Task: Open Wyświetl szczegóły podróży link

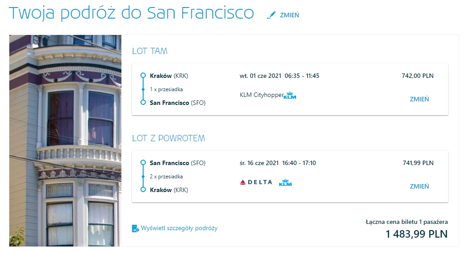Action: 179,228
